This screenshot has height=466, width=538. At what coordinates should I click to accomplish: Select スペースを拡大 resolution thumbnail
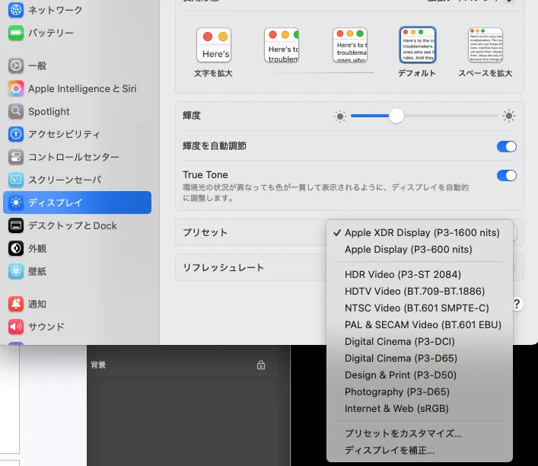[485, 45]
